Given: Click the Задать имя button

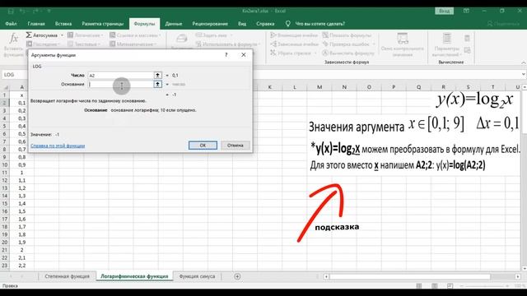Looking at the screenshot, I should coord(213,35).
